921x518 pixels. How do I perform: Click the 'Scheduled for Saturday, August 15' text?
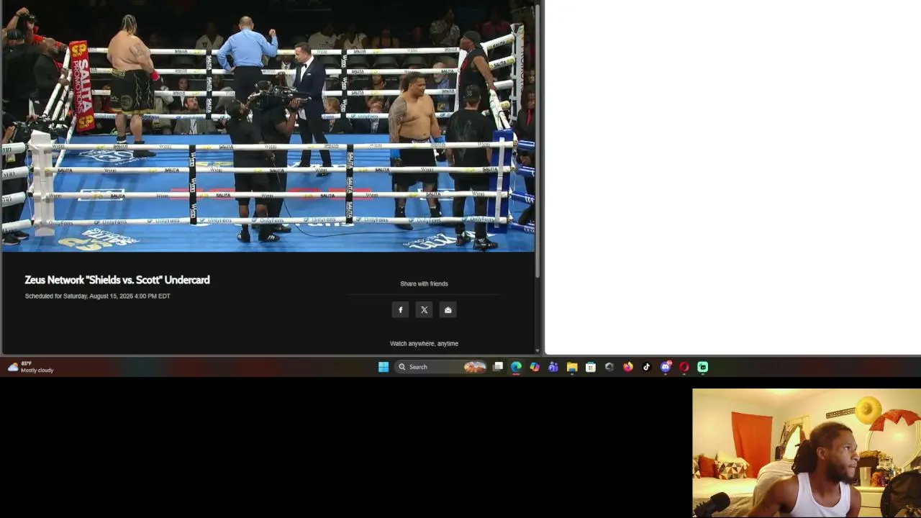tap(98, 296)
